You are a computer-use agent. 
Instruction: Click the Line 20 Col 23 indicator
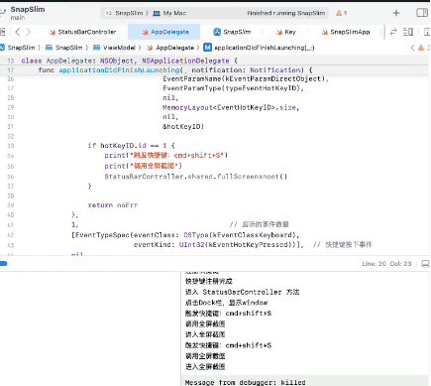[x=386, y=264]
